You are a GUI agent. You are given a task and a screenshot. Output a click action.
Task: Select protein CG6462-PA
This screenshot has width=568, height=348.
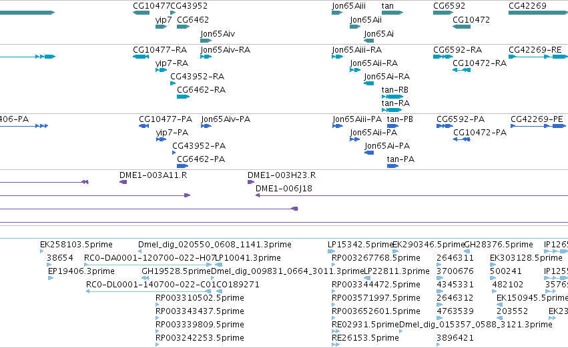201,159
